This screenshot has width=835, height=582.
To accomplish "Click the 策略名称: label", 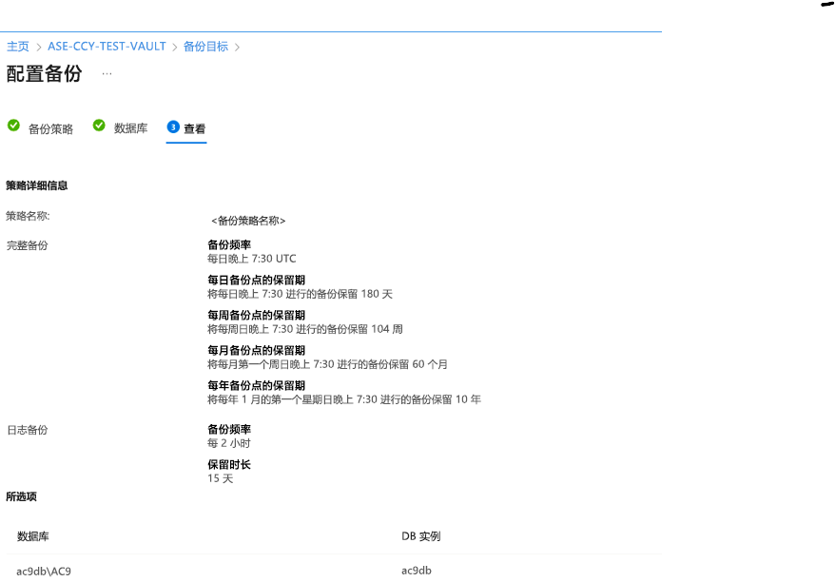I will click(28, 216).
